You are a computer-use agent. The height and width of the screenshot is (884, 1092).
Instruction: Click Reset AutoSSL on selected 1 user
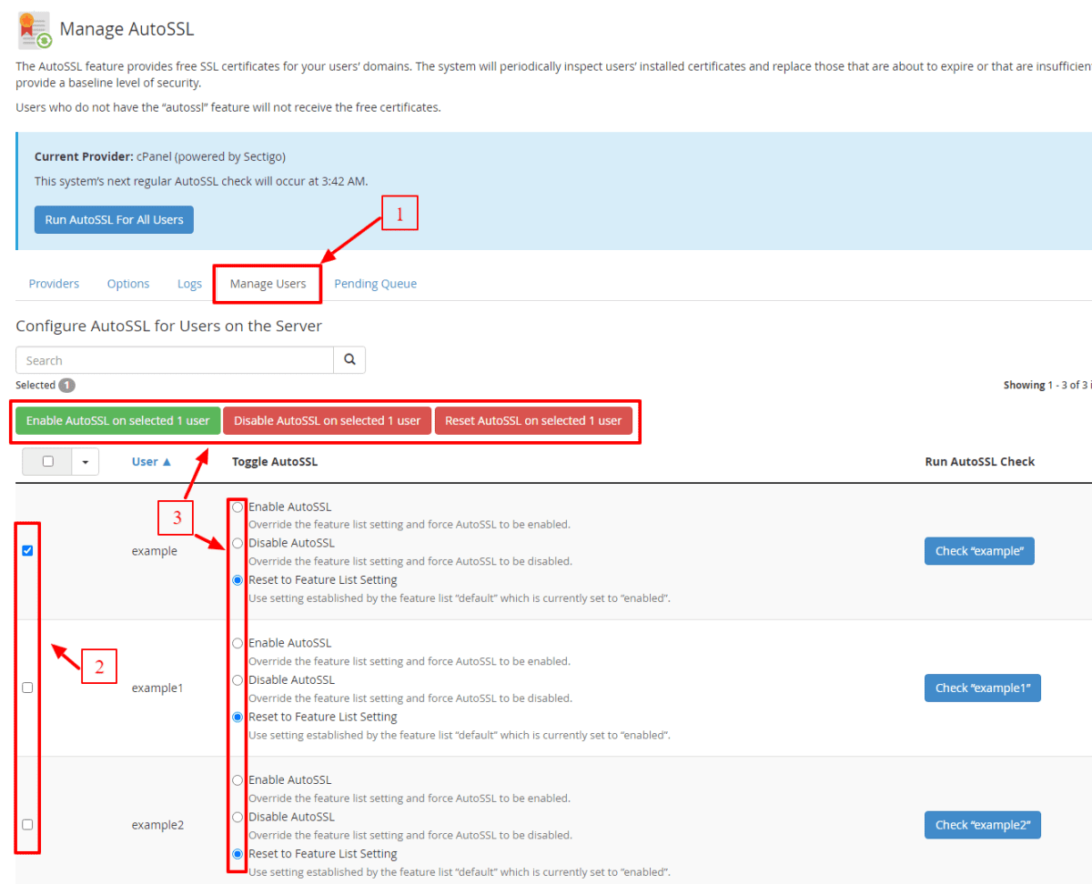(x=533, y=421)
